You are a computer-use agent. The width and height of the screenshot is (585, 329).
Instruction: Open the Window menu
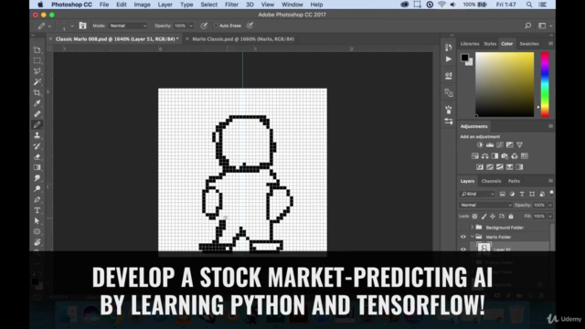point(292,5)
